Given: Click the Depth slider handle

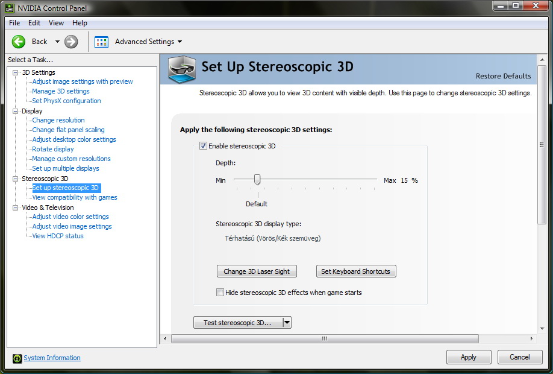Looking at the screenshot, I should tap(257, 180).
